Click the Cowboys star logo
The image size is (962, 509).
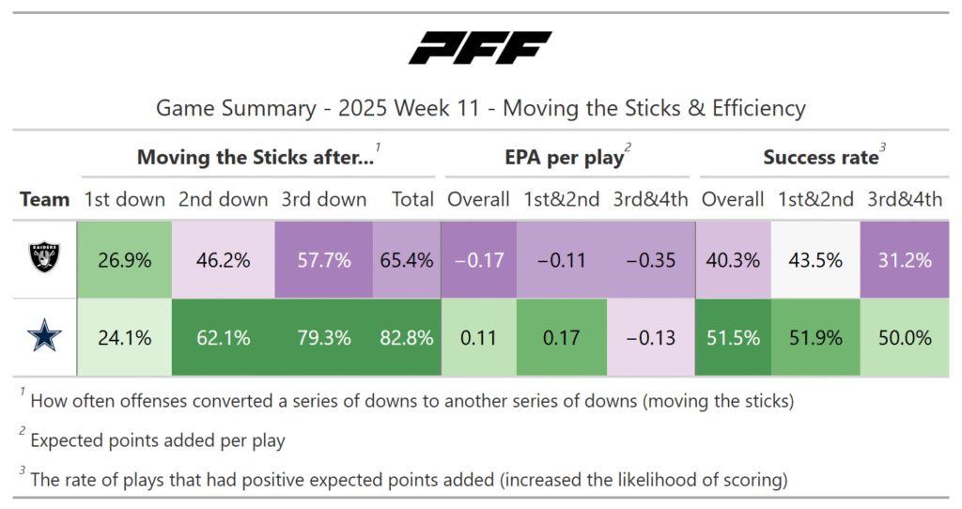(x=44, y=338)
